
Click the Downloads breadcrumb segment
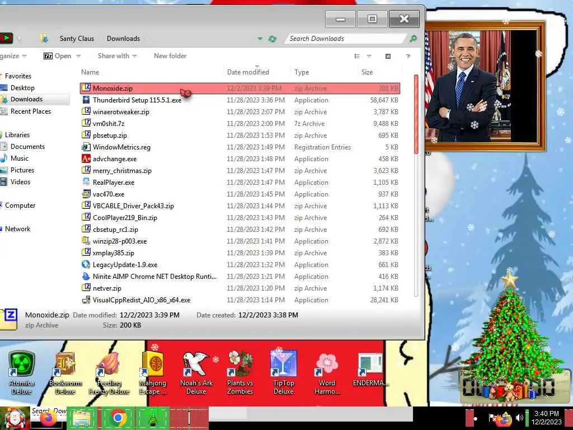(124, 39)
